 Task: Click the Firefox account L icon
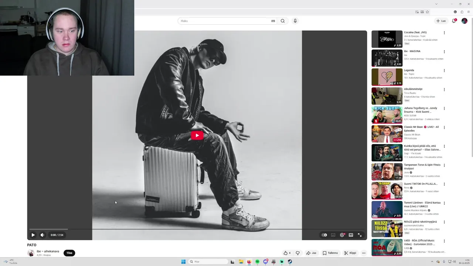coord(455,12)
